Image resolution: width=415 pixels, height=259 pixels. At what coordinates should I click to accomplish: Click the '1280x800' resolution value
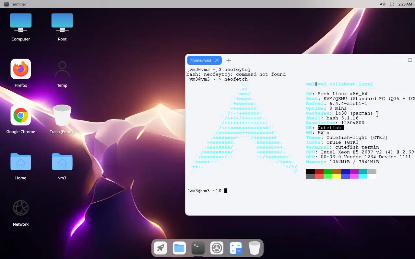point(353,123)
